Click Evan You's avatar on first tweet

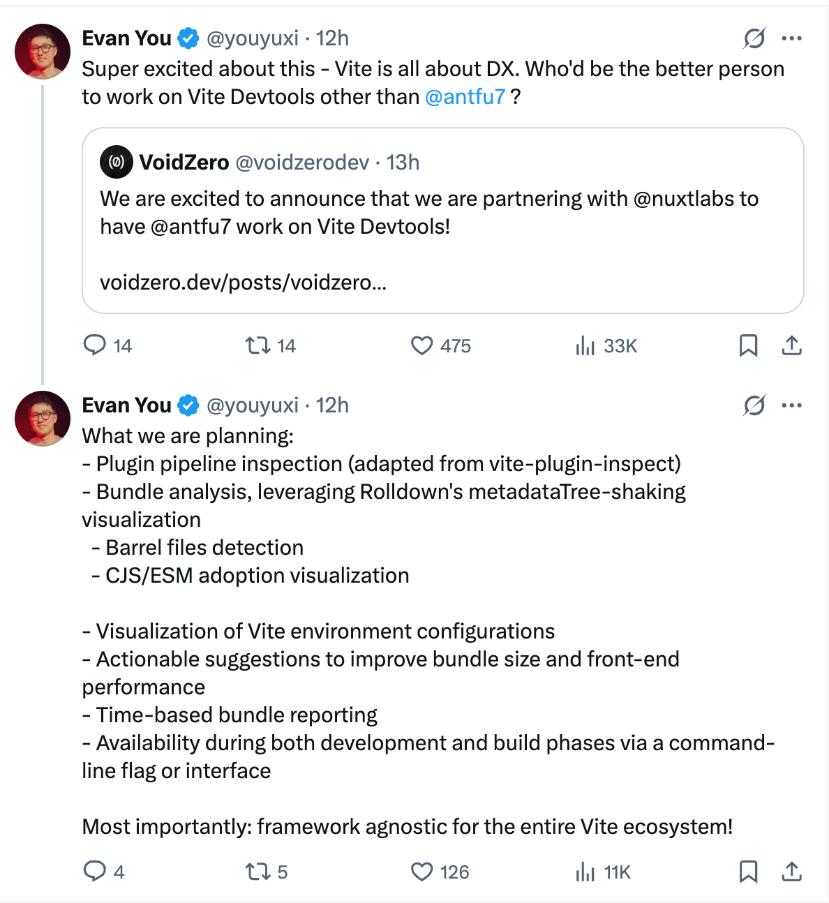43,52
